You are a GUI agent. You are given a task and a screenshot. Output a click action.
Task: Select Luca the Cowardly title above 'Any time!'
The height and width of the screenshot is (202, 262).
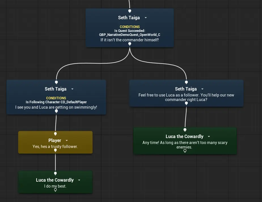[x=184, y=137]
